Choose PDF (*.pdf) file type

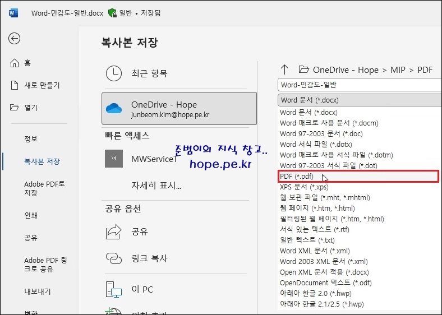pos(358,177)
